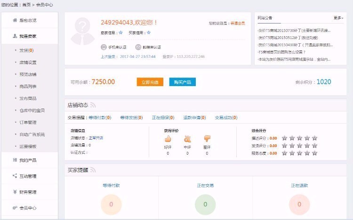Click the RSS icon next to 店铺动态
The height and width of the screenshot is (220, 353).
pyautogui.click(x=93, y=105)
